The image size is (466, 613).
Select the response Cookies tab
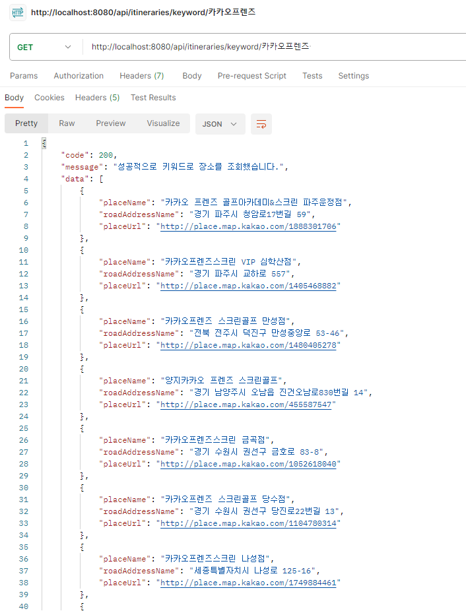click(x=50, y=98)
